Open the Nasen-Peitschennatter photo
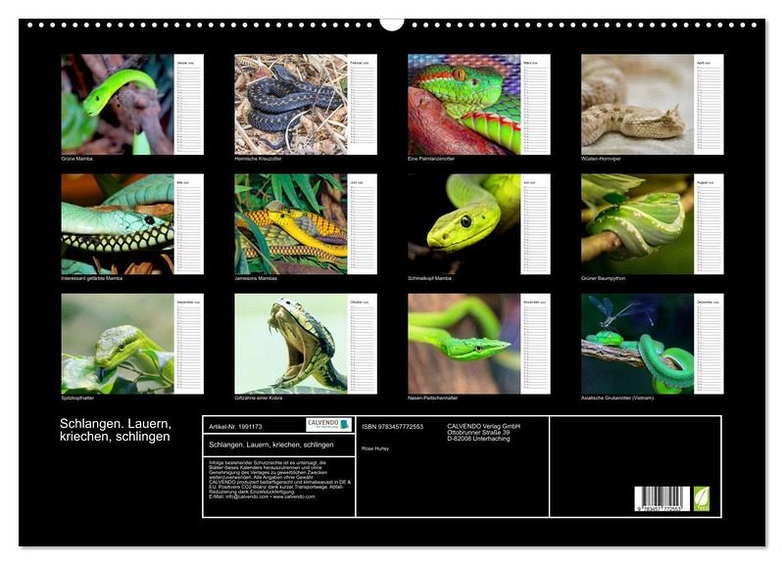Image resolution: width=784 pixels, height=565 pixels. [x=464, y=344]
